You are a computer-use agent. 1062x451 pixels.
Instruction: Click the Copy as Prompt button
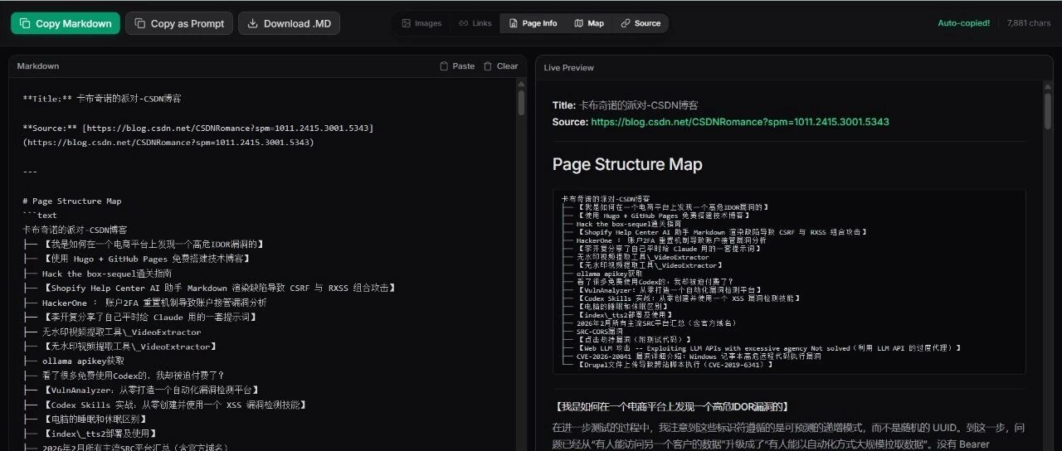(x=179, y=23)
